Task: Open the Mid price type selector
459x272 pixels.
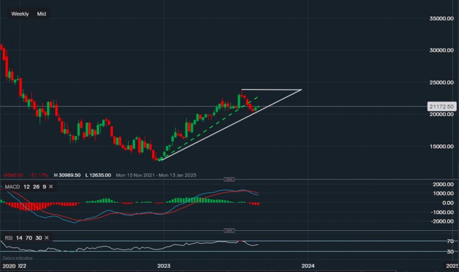Action: click(x=41, y=14)
